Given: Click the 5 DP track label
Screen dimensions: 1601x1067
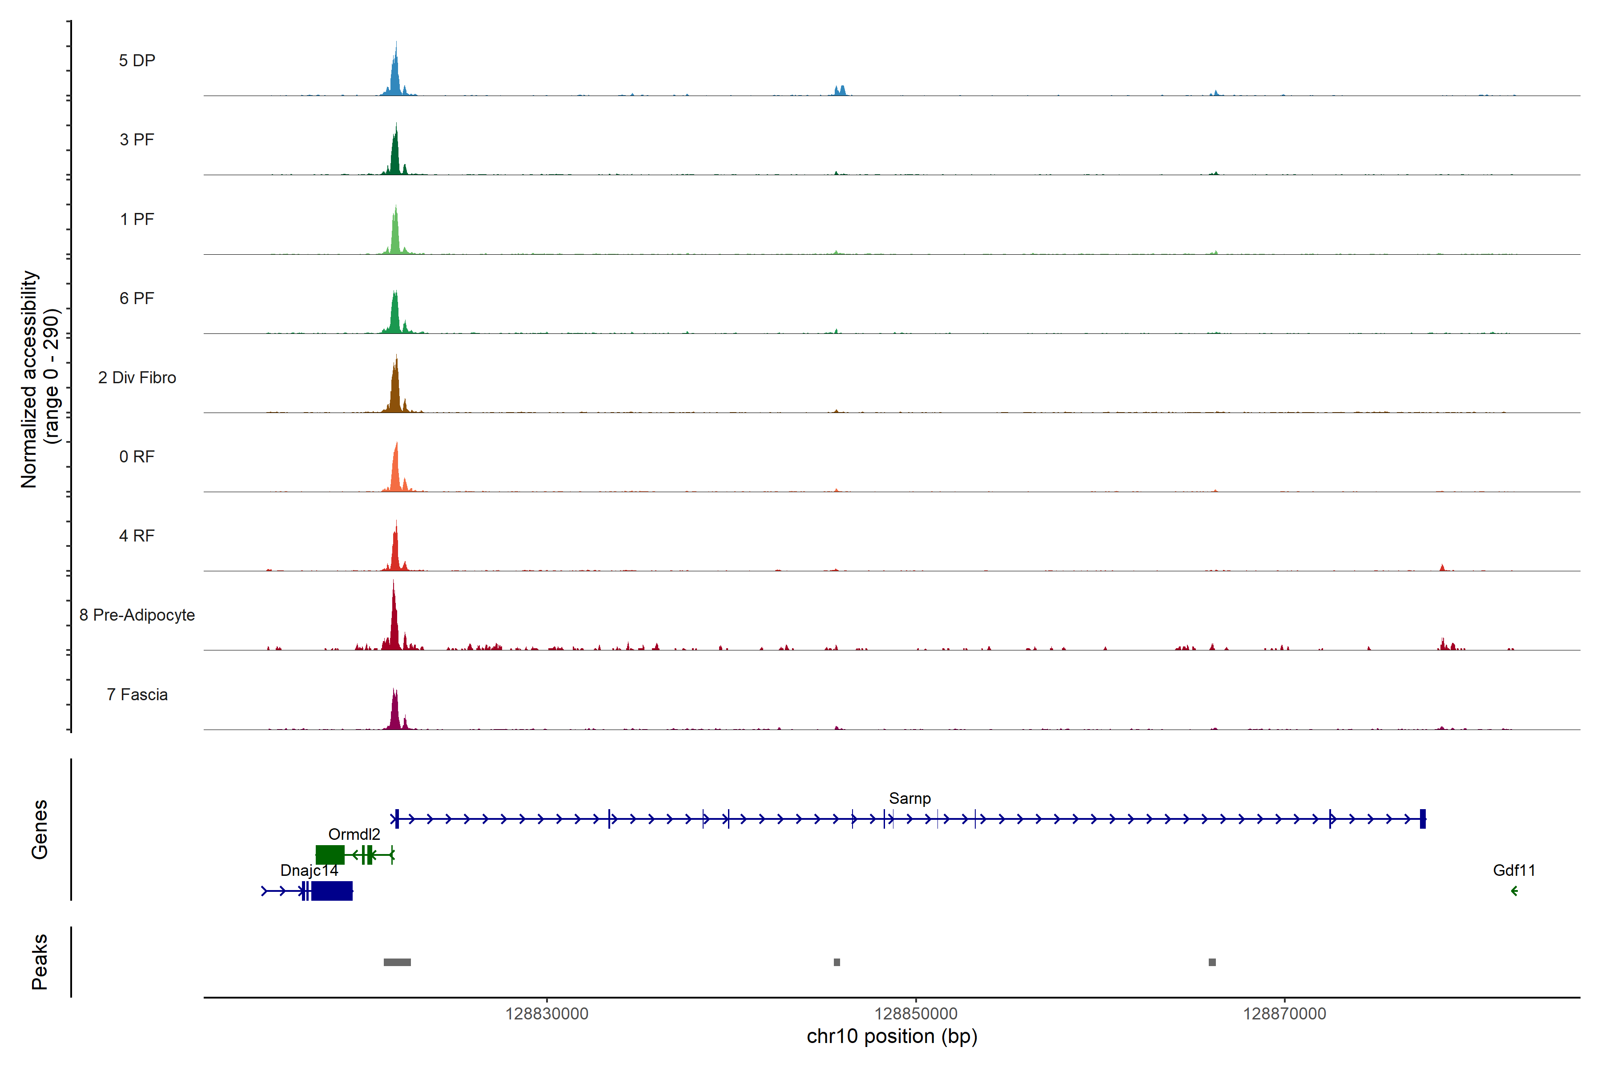Looking at the screenshot, I should 137,60.
